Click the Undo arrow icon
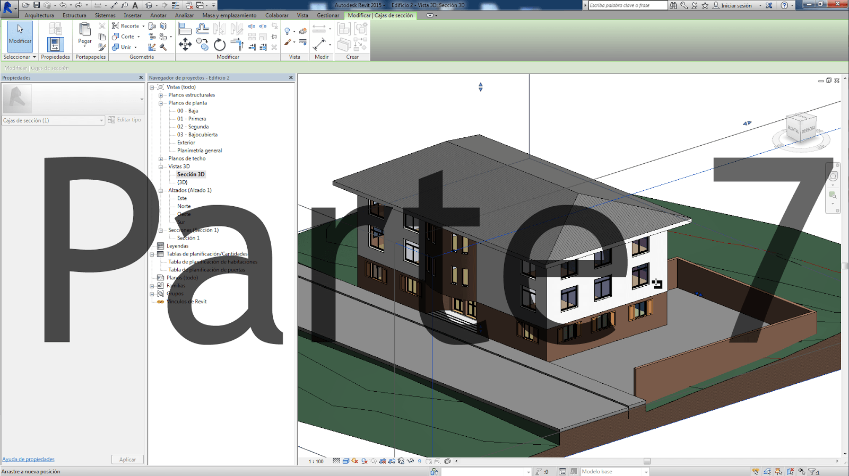 (63, 5)
